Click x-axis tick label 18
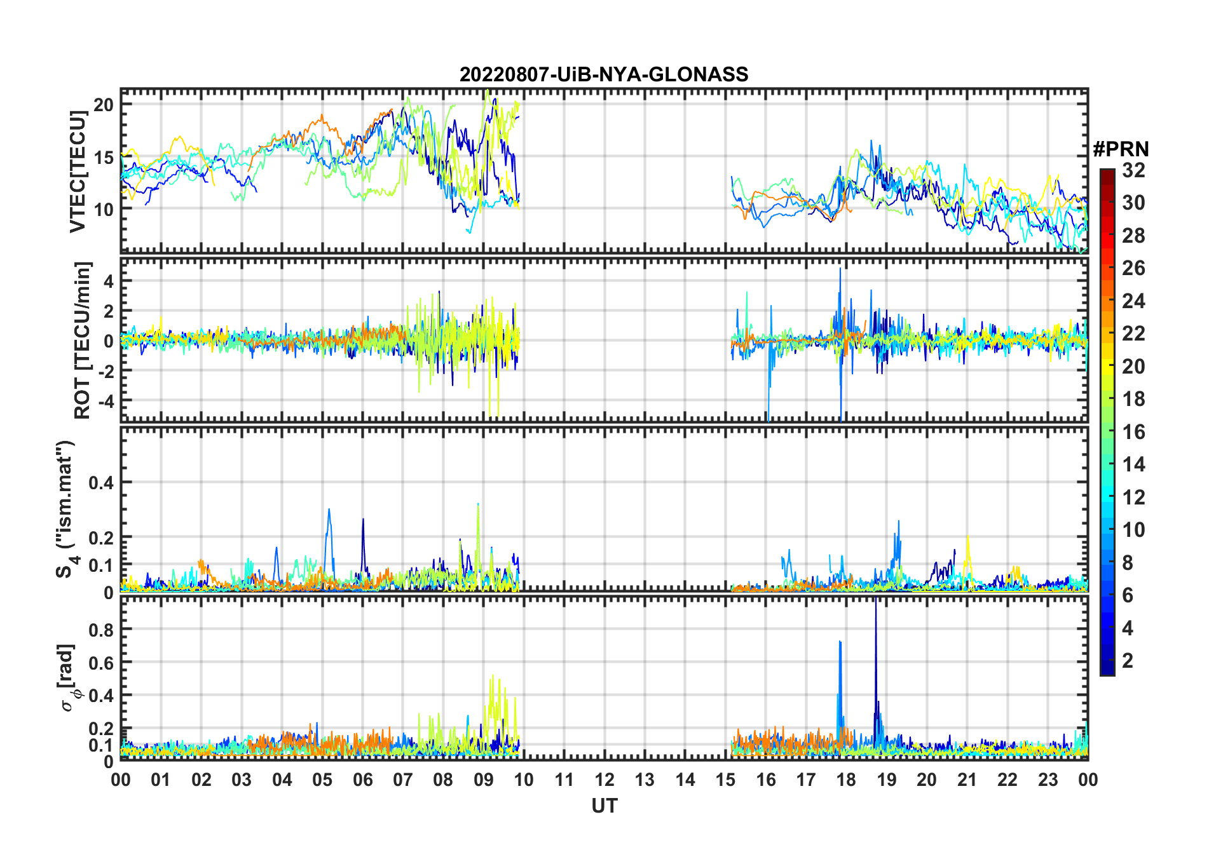Viewport: 1209px width, 845px height. 846,780
